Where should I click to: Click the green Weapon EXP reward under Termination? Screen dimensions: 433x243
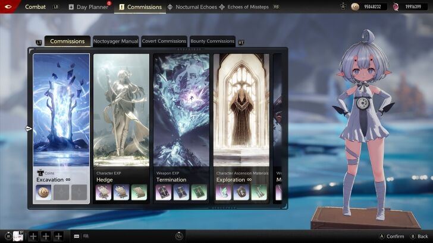199,192
